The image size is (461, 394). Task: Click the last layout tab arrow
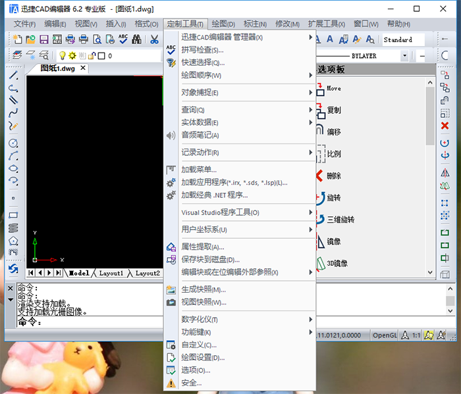(x=59, y=273)
